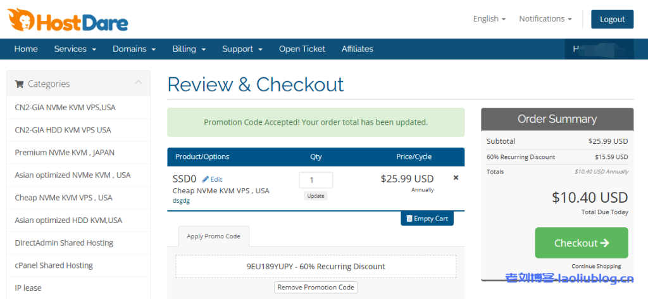Screen dimensions: 648x299
Task: Open the Billing menu
Action: coord(189,49)
